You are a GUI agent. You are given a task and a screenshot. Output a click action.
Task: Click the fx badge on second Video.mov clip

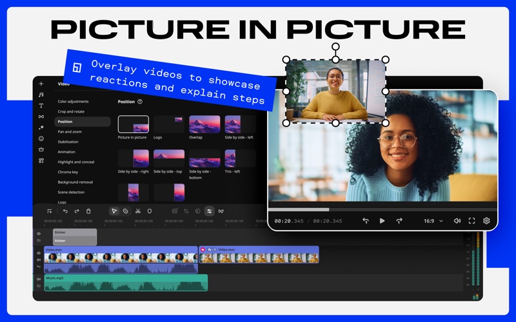click(212, 250)
